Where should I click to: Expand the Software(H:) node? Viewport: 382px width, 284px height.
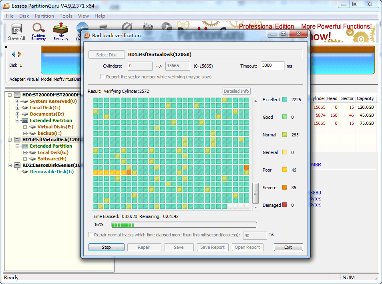[x=25, y=159]
